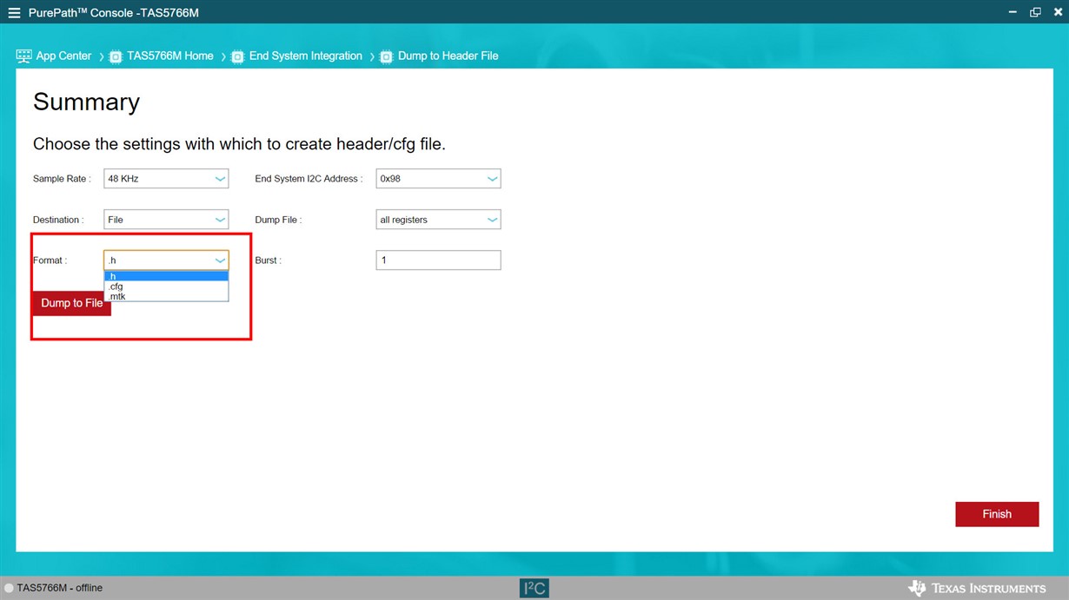Click the Finish button
The height and width of the screenshot is (600, 1069).
click(997, 514)
